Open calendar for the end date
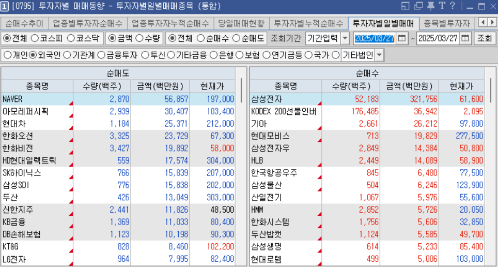 (465, 38)
